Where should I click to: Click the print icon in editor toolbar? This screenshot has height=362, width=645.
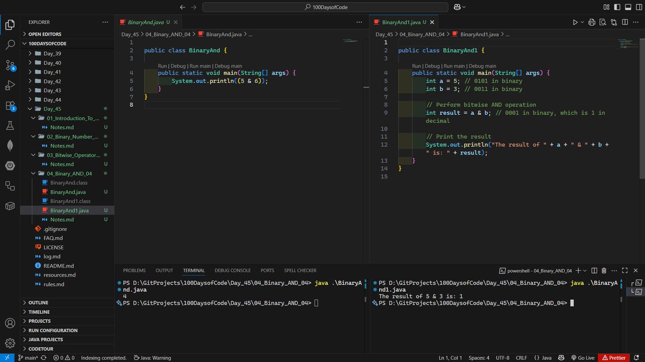(x=592, y=22)
